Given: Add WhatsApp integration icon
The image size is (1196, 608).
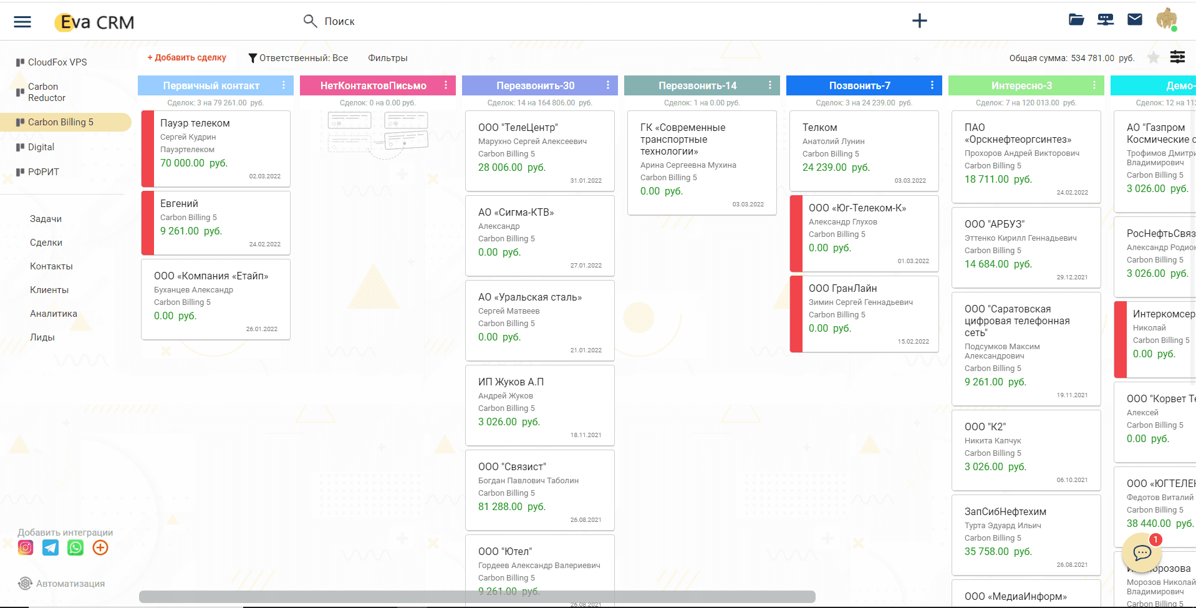Looking at the screenshot, I should pyautogui.click(x=75, y=548).
